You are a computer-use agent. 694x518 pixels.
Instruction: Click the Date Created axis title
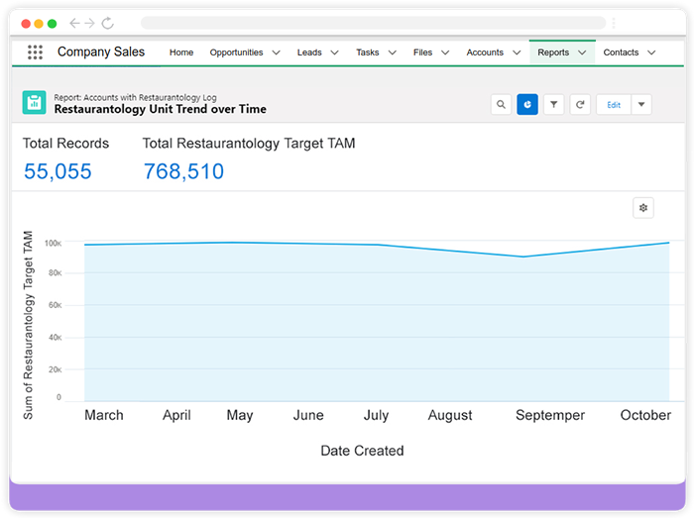click(x=362, y=451)
